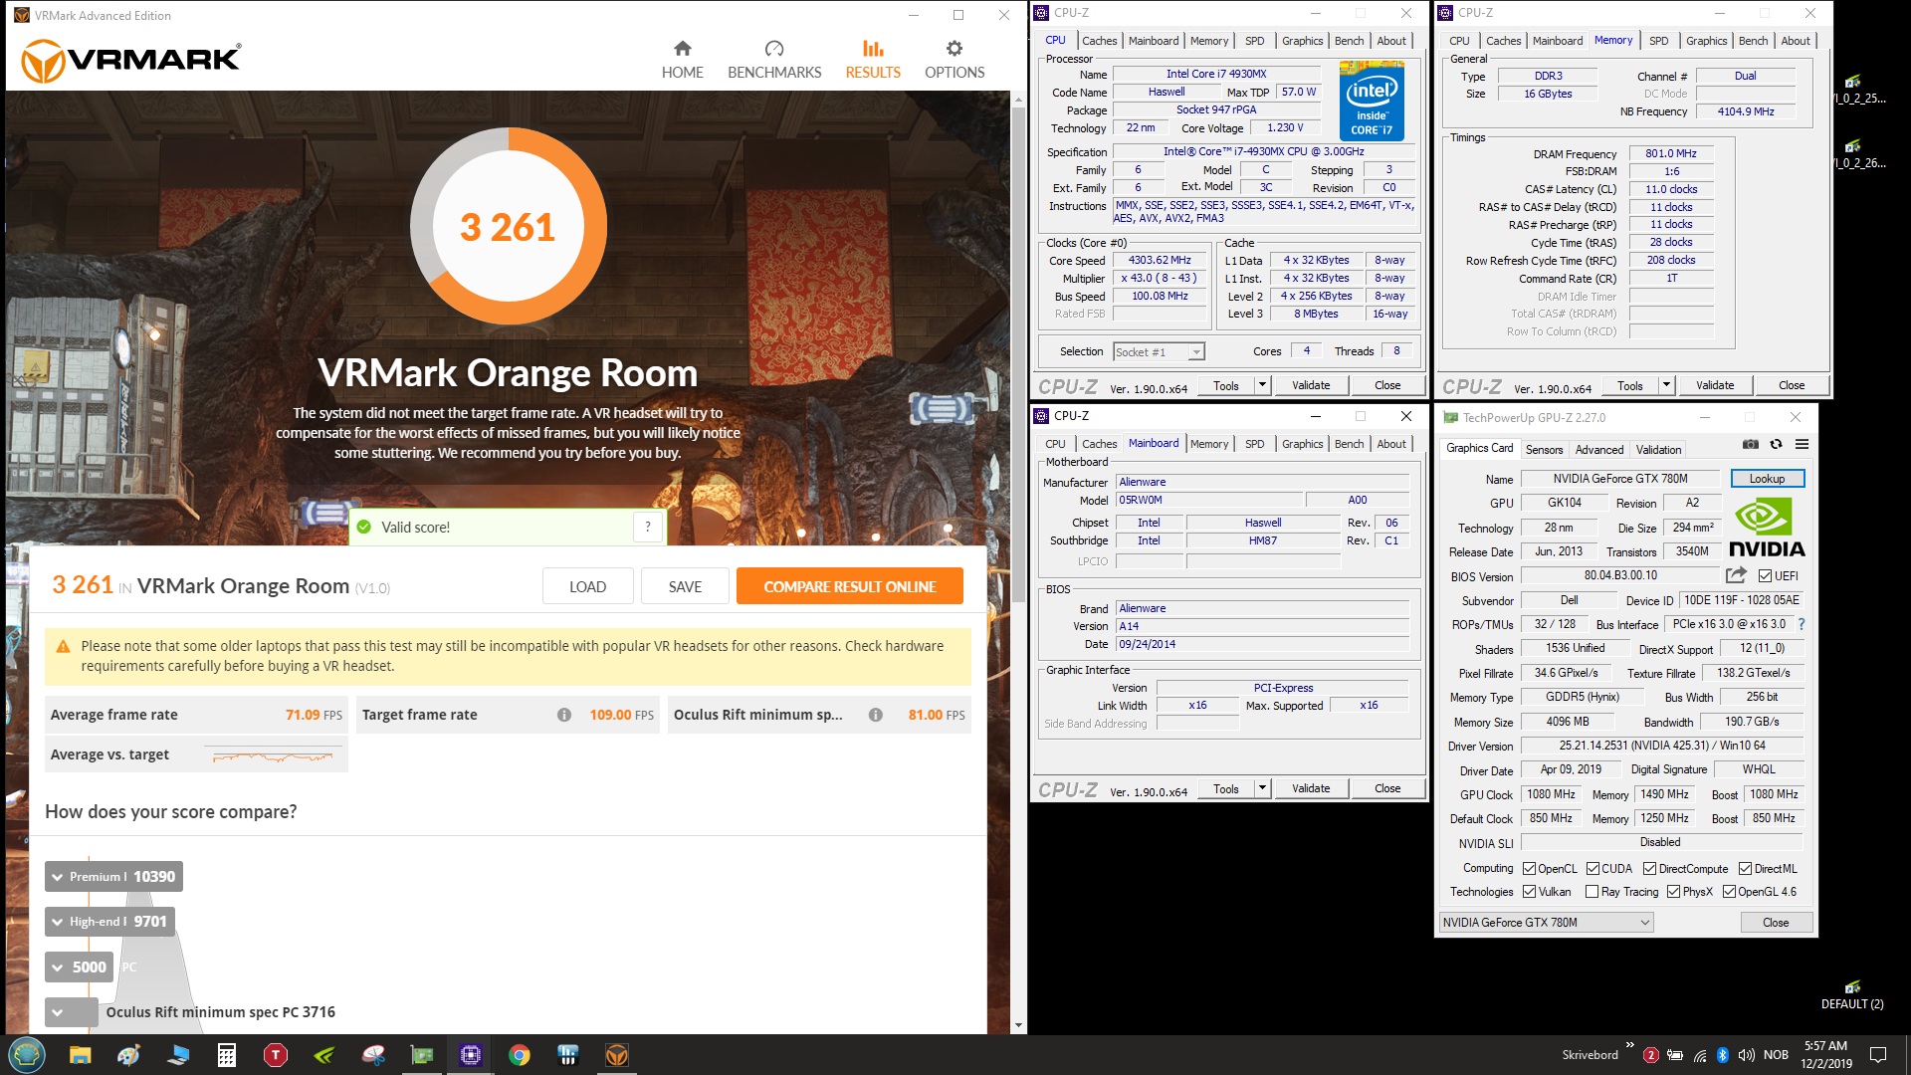Click the Bus Interface question mark in GPU-Z
The image size is (1911, 1075).
coord(1801,624)
